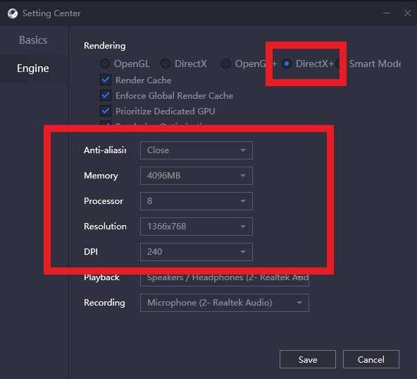Open the DPI 240 dropdown
This screenshot has width=417, height=379.
pos(197,252)
